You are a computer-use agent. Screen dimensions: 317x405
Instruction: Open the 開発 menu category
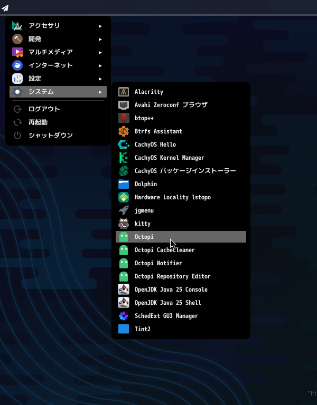[x=58, y=39]
